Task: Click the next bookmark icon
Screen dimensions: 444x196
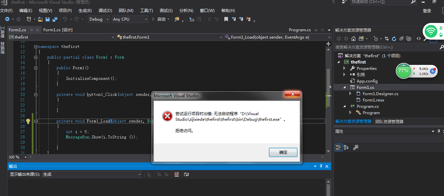Action: click(x=241, y=19)
